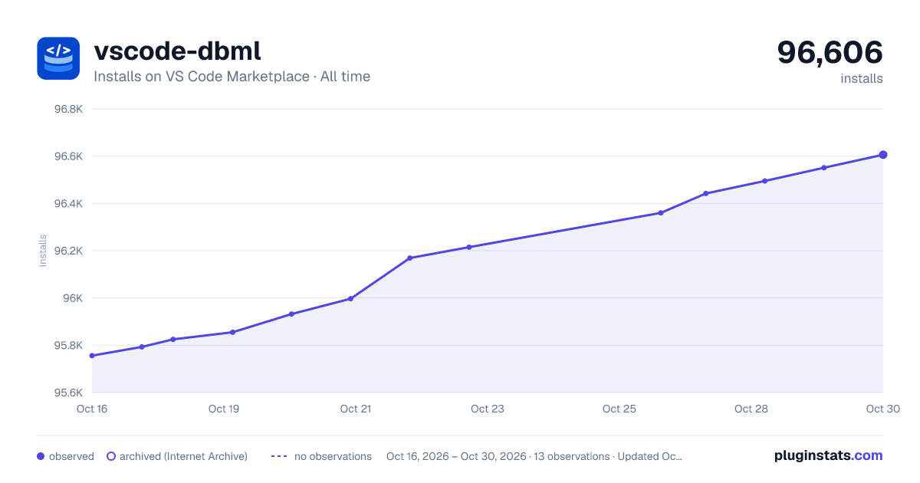Click the vscode-dbml extension logo icon
The height and width of the screenshot is (483, 920).
[58, 58]
